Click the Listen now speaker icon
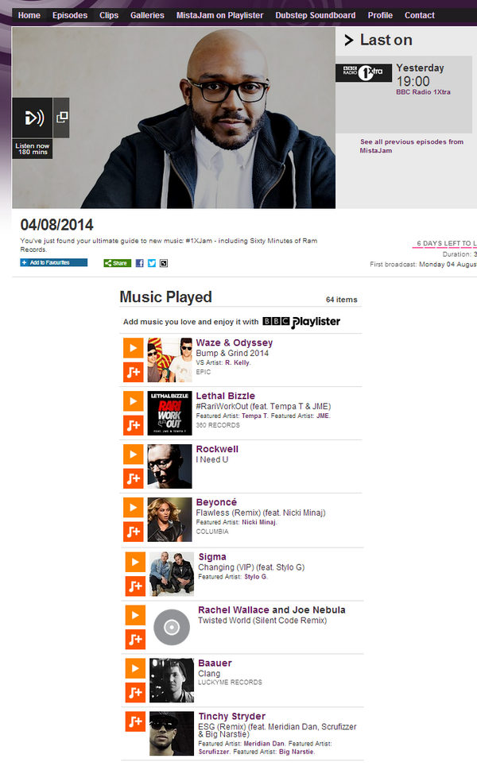 [x=33, y=118]
